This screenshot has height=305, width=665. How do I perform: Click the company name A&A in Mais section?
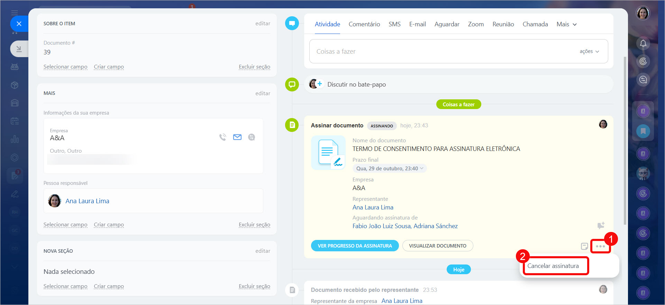click(57, 138)
